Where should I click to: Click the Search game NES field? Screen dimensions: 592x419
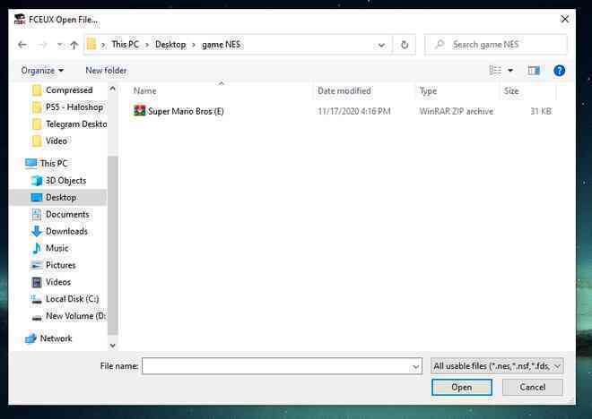point(495,45)
